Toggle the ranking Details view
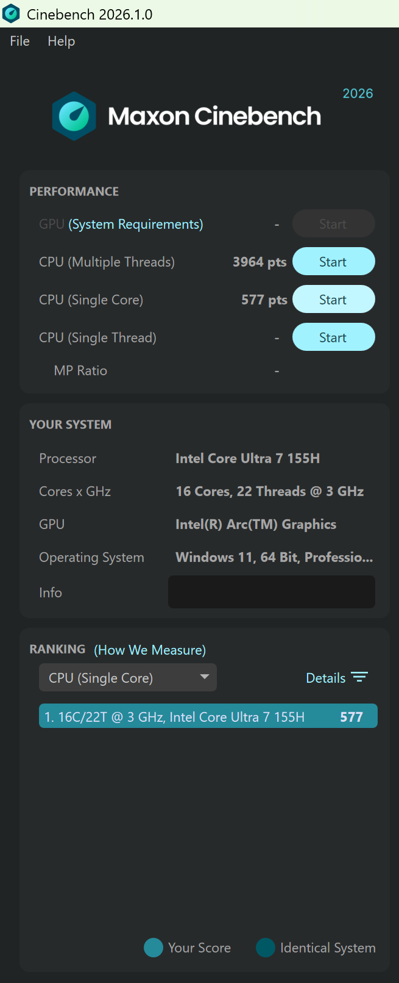 pyautogui.click(x=326, y=678)
